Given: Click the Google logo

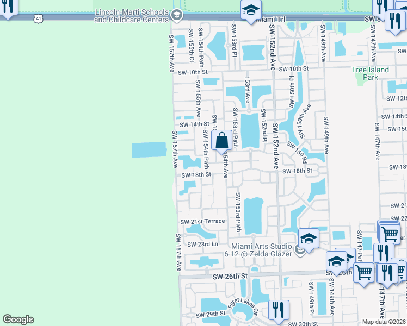Looking at the screenshot, I should pos(18,319).
